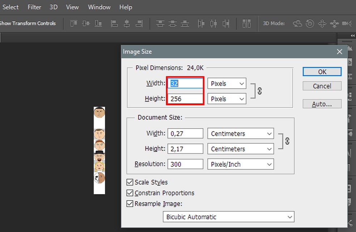The image size is (356, 232).
Task: Expand the pixel Width units dropdown
Action: coord(227,83)
